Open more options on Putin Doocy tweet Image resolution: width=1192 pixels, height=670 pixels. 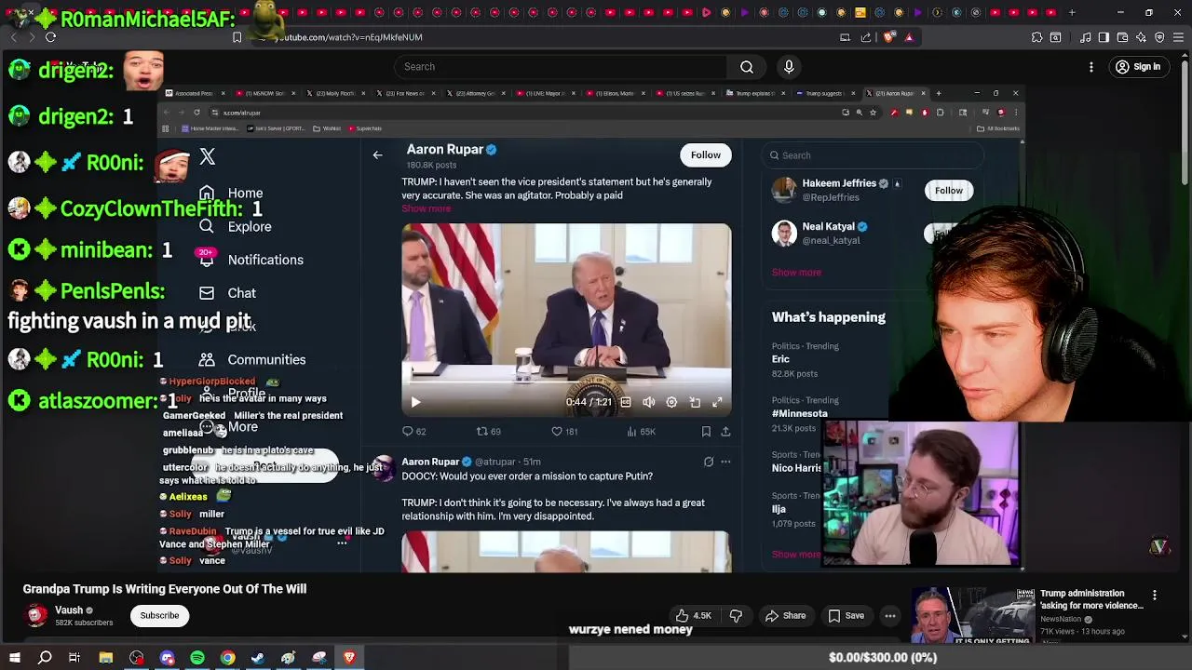725,462
